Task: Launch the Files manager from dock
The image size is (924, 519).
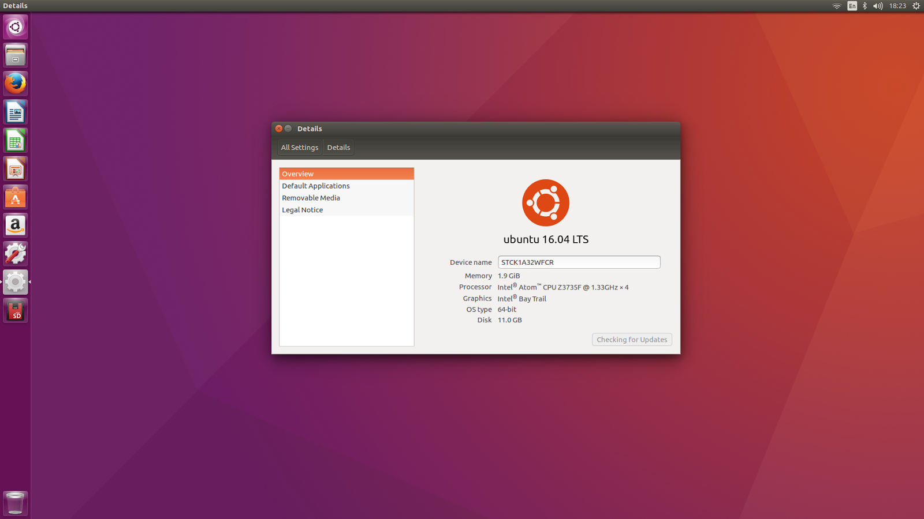Action: click(16, 55)
